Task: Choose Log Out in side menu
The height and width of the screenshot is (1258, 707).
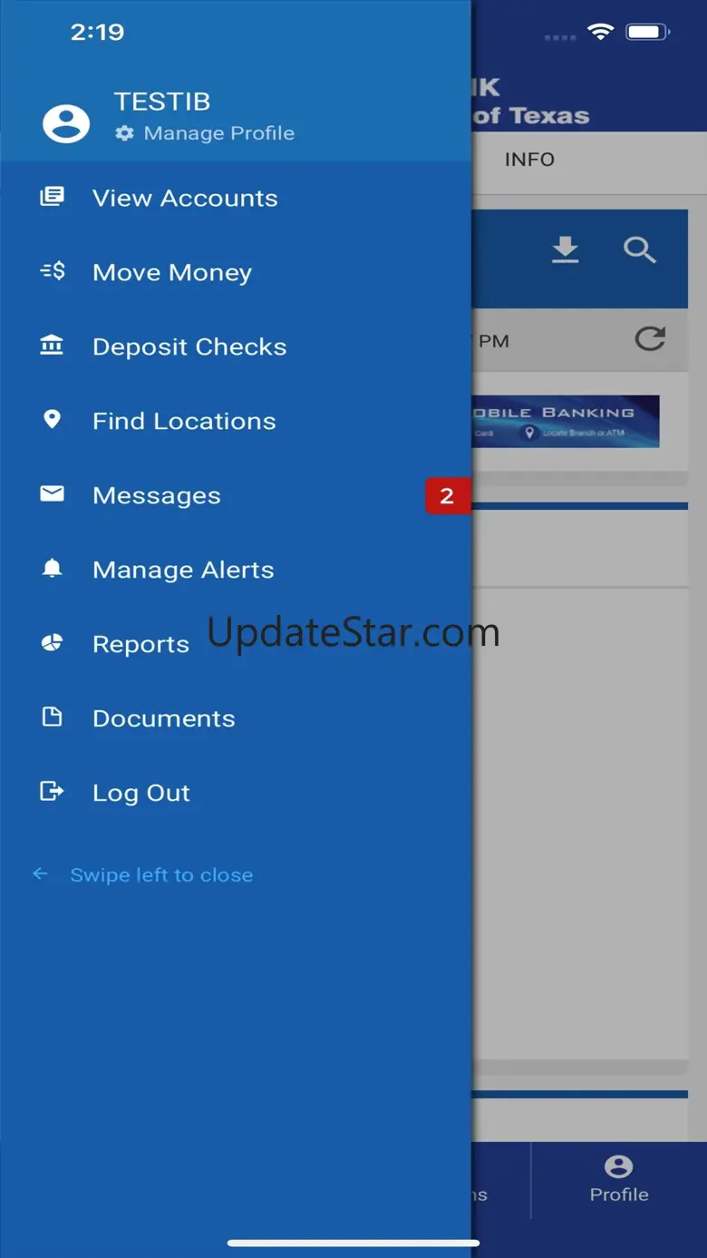Action: tap(141, 793)
